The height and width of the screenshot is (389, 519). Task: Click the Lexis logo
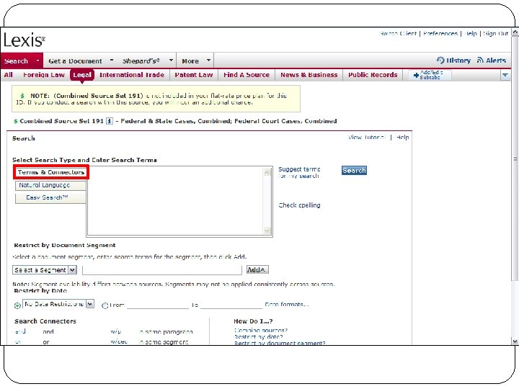(25, 40)
